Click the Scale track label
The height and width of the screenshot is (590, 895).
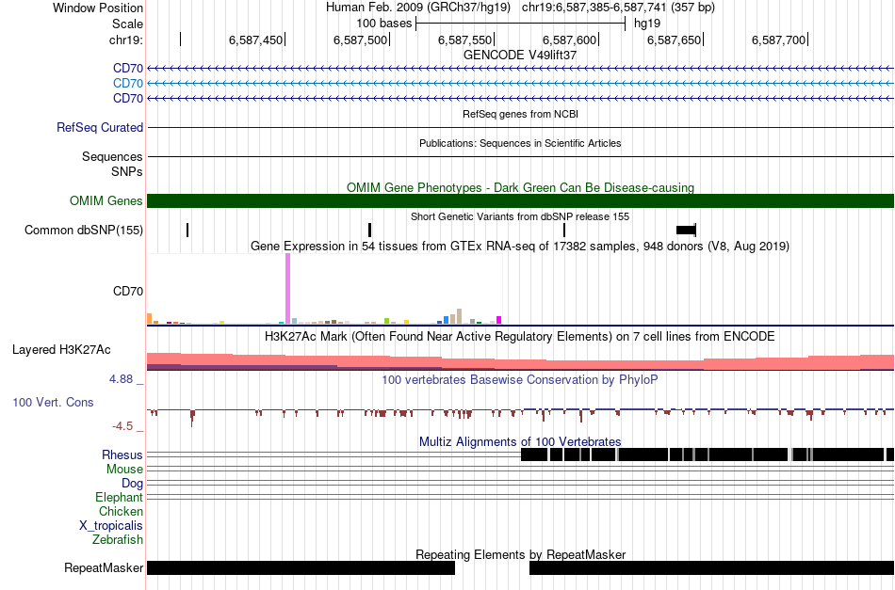(127, 24)
